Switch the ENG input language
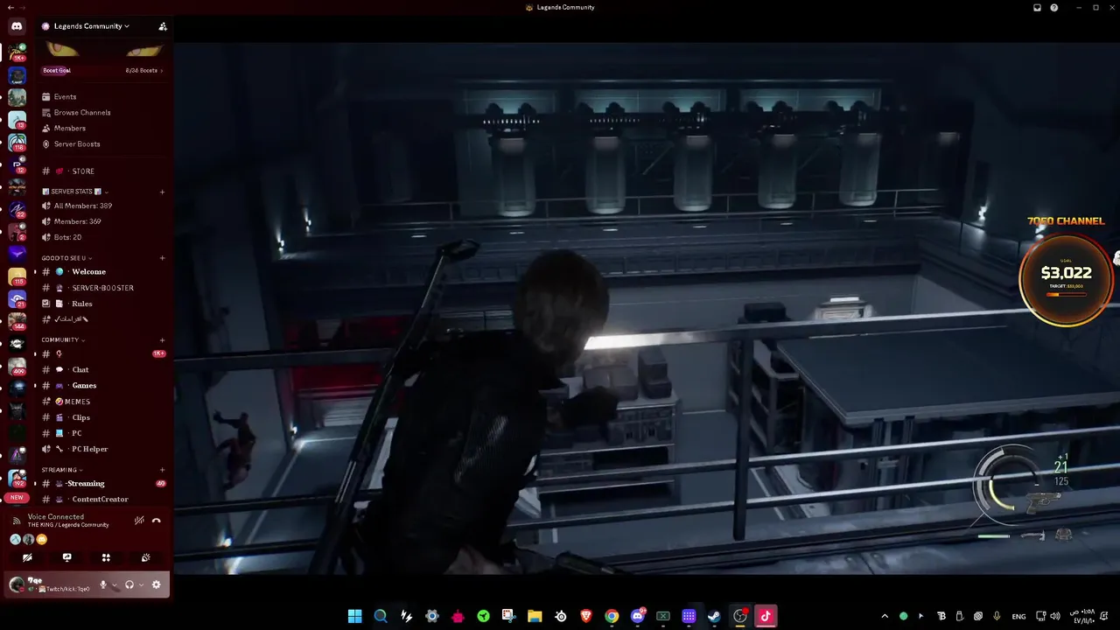Viewport: 1120px width, 630px height. coord(1018,617)
